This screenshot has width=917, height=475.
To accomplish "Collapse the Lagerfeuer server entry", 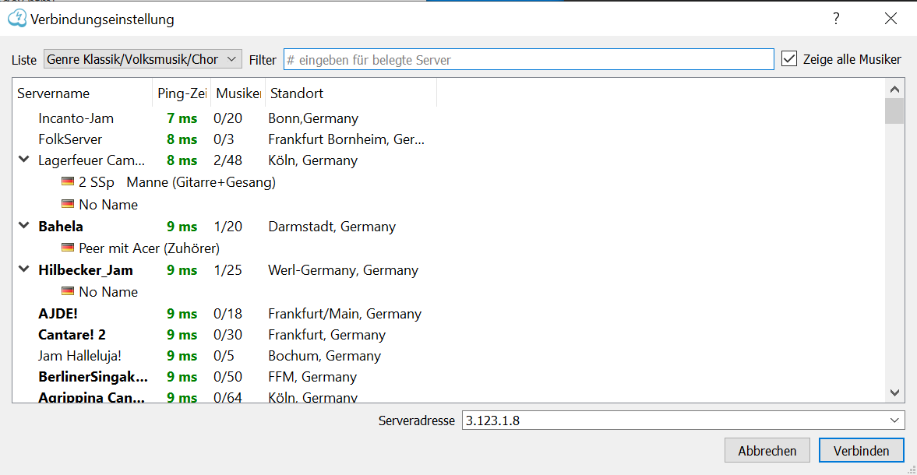I will click(x=23, y=160).
